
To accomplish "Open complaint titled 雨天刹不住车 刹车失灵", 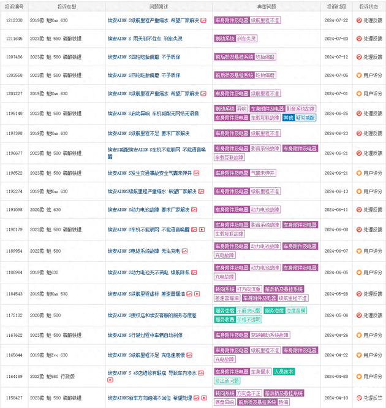I will coord(145,39).
